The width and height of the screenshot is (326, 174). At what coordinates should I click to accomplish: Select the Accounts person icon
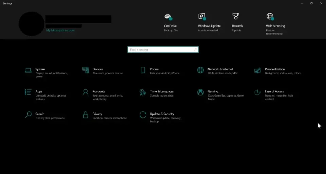point(86,92)
